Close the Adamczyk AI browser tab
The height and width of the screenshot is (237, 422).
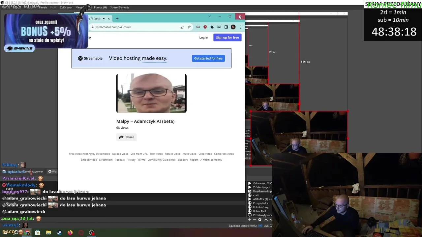coord(109,18)
